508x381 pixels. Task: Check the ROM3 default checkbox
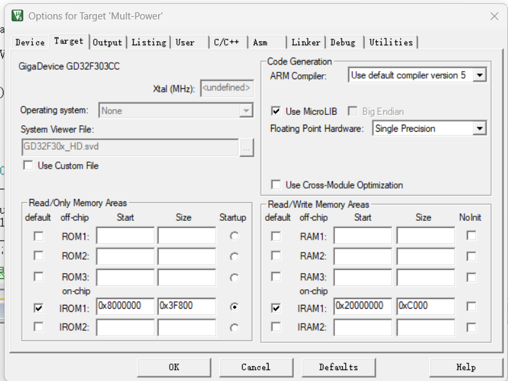(39, 277)
